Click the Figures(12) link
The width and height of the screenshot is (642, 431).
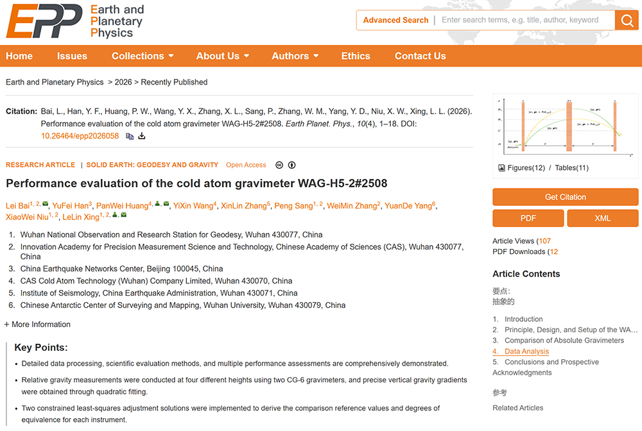(526, 167)
